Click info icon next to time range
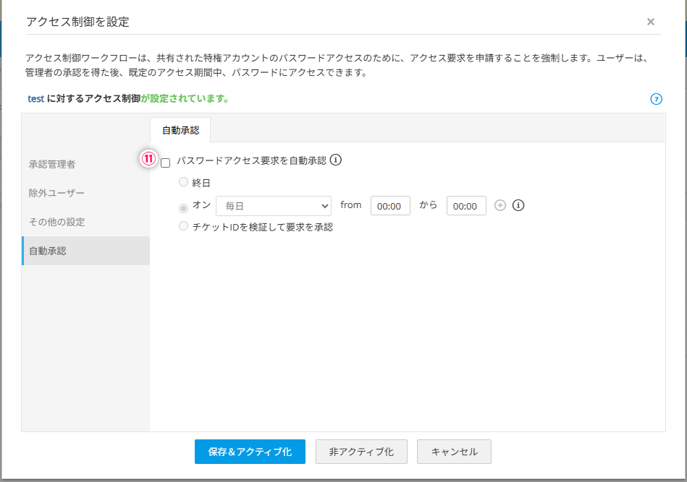This screenshot has height=482, width=687. point(518,206)
